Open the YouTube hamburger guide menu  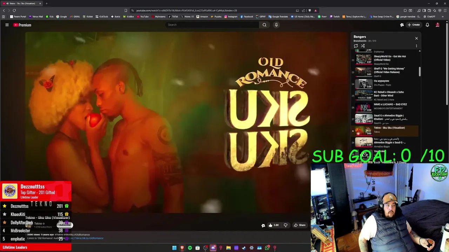[x=7, y=25]
